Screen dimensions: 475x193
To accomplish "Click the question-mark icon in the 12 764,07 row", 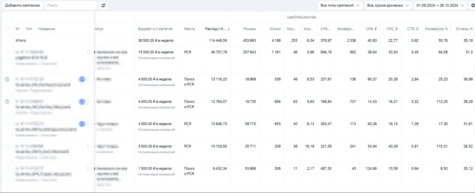I will (x=7, y=102).
